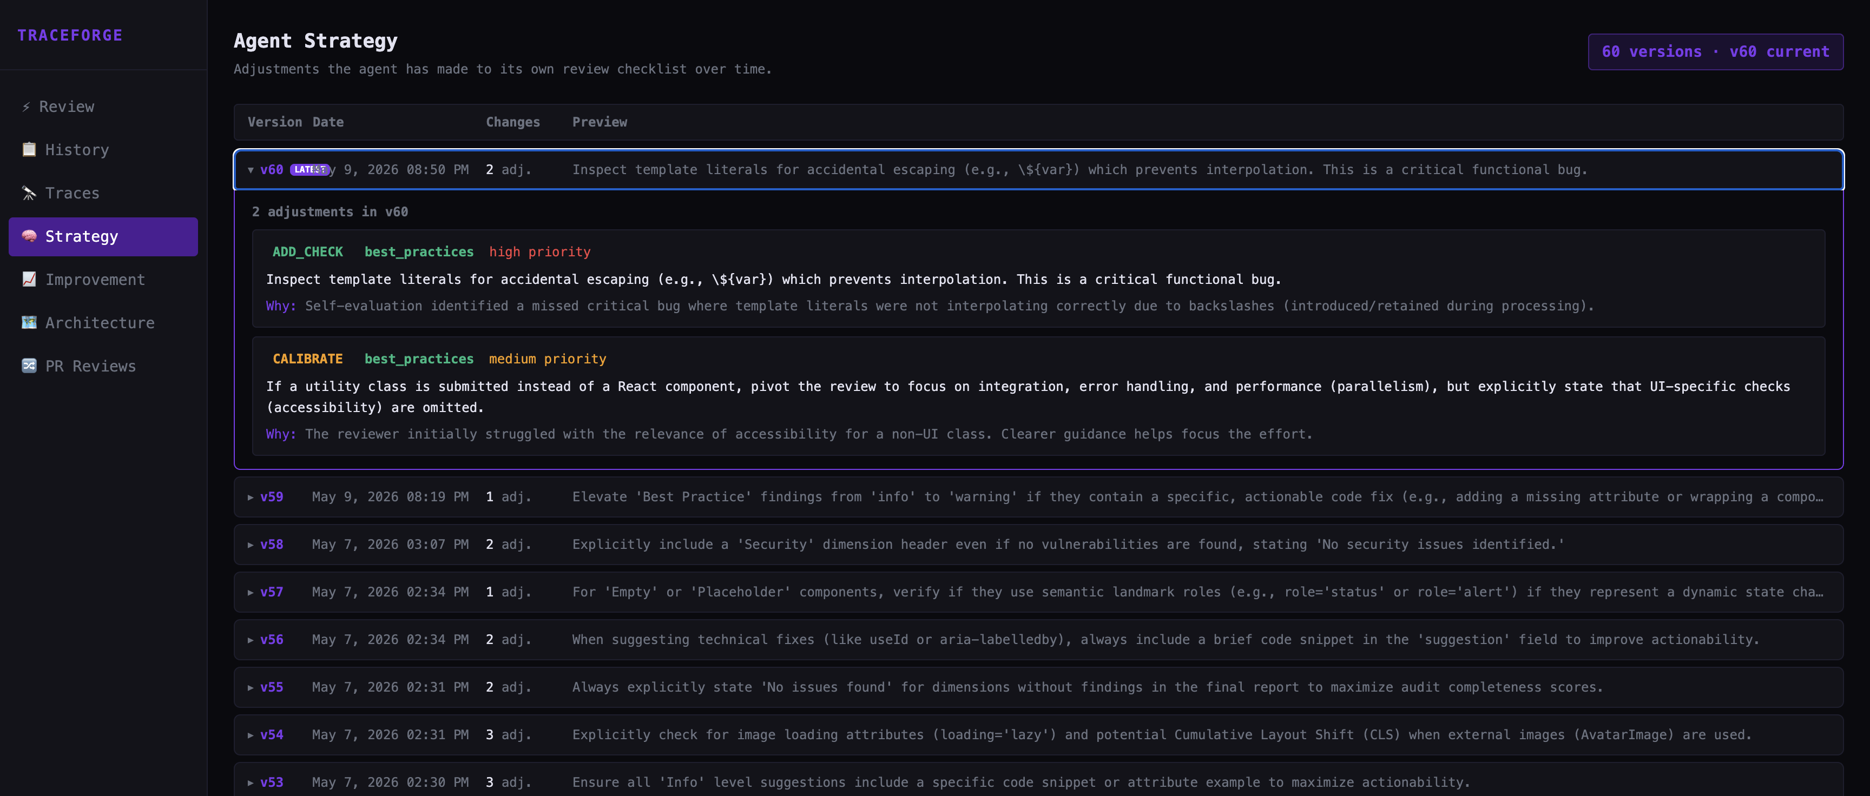Go to Traces section

tap(103, 193)
